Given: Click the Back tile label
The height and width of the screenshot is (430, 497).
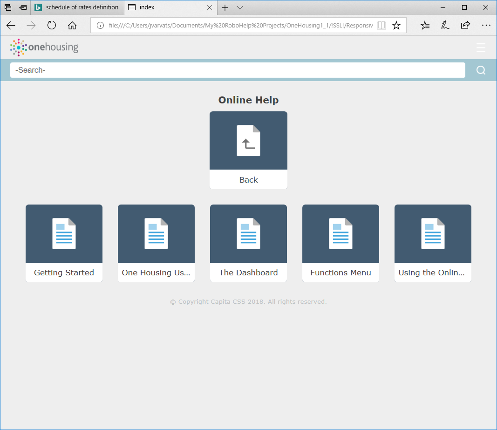Looking at the screenshot, I should [x=249, y=180].
